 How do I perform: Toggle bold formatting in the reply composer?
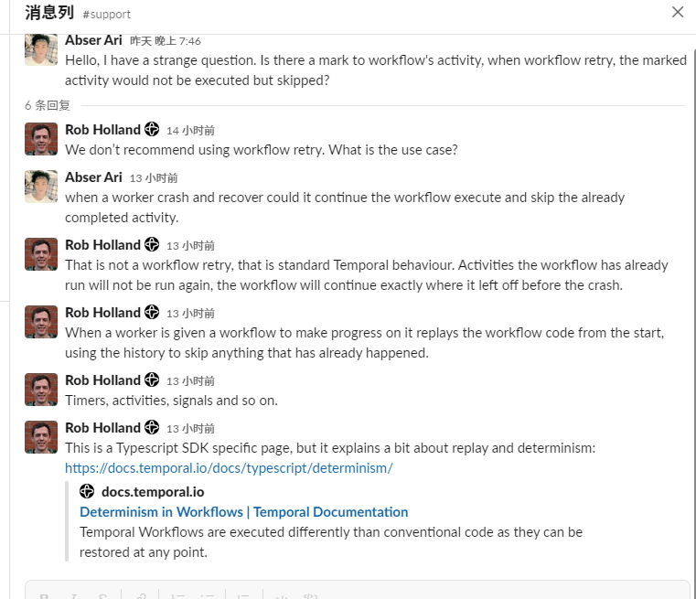click(44, 596)
